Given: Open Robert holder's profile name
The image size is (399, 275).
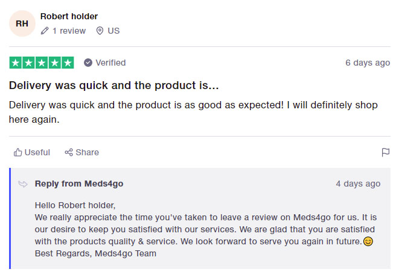Looking at the screenshot, I should click(69, 16).
